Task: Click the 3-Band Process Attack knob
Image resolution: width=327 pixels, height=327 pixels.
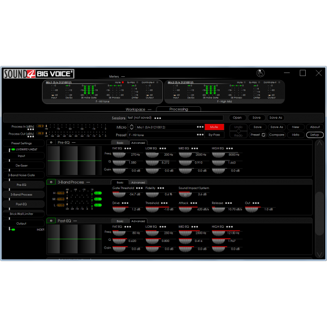Action: coord(185,210)
